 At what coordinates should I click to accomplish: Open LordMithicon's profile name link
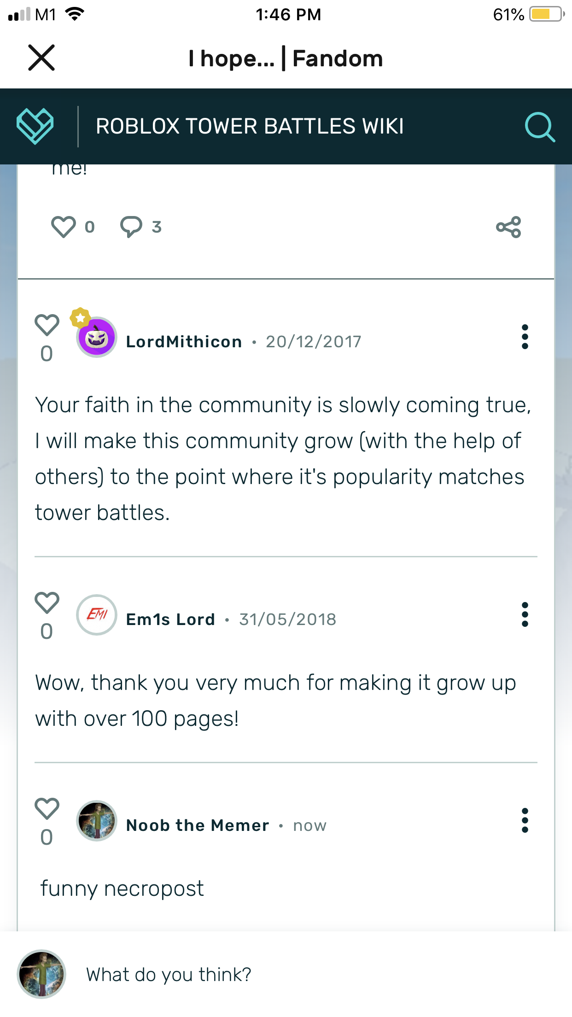pos(184,342)
